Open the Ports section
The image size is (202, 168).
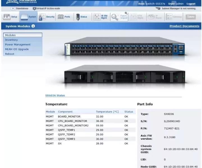64,17
